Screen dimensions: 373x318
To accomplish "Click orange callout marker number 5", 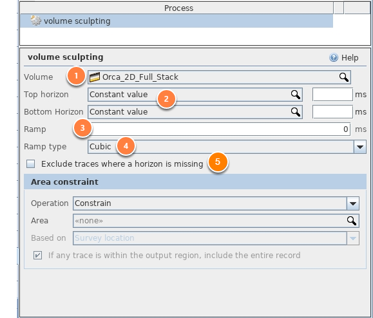I will point(218,162).
